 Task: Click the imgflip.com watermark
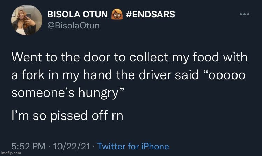tap(11, 153)
